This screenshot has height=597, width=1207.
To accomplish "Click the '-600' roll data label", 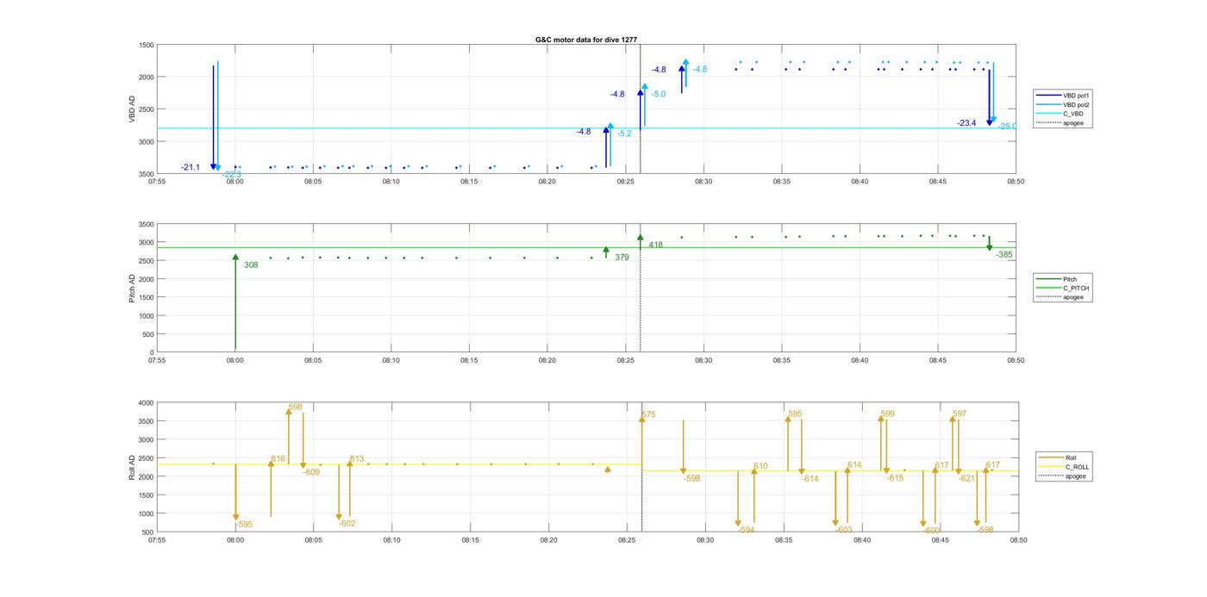I will [x=931, y=531].
